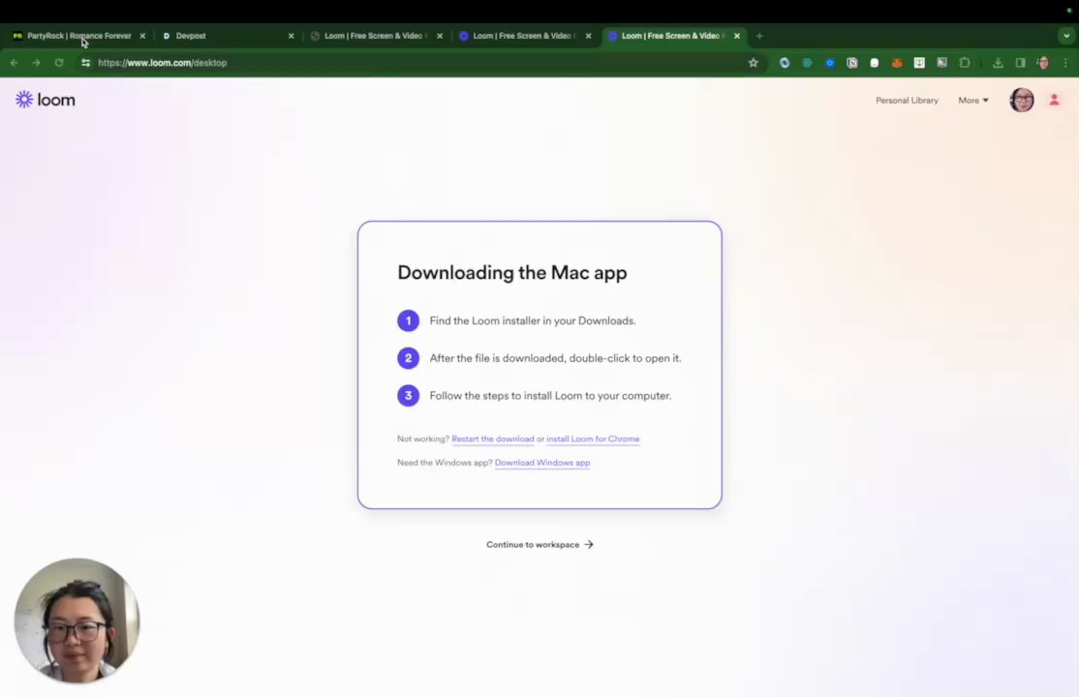Click the screen-capture extension icon
The width and height of the screenshot is (1079, 697).
tap(919, 63)
